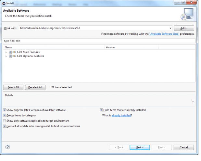
Task: Open the Work with dropdown arrow
Action: pyautogui.click(x=170, y=28)
